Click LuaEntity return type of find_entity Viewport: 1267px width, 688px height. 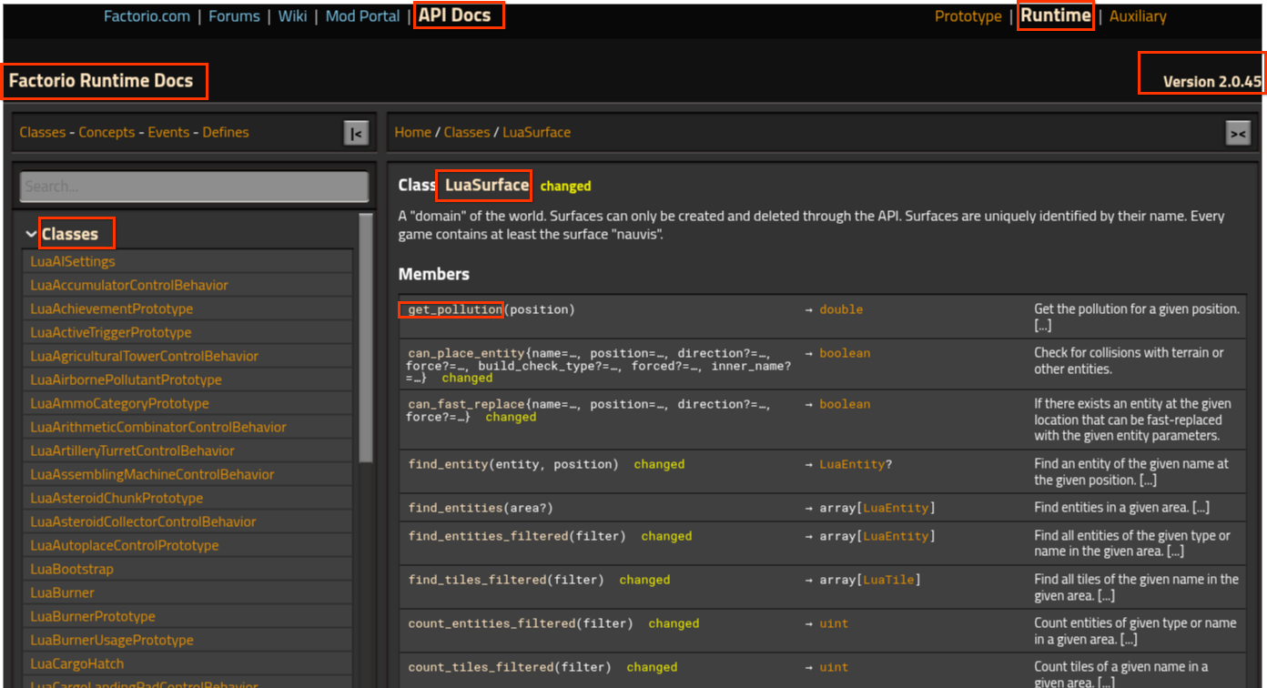click(x=852, y=464)
